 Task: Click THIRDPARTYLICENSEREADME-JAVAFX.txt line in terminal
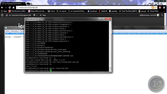click(49, 56)
